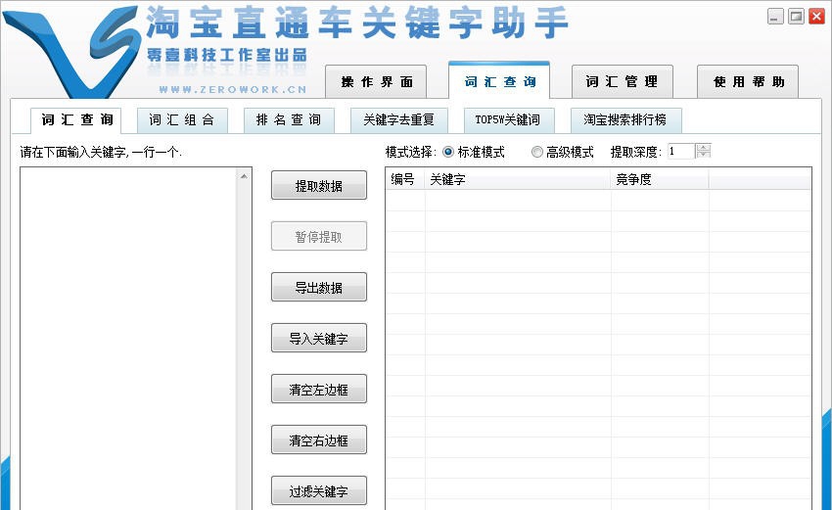Click the 导入关键字 button
Screen dimensions: 832x510
[319, 338]
